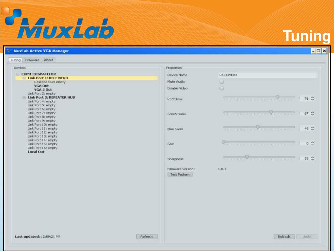334x251 pixels.
Task: Click the Sharpness spinner arrows
Action: tap(312, 159)
